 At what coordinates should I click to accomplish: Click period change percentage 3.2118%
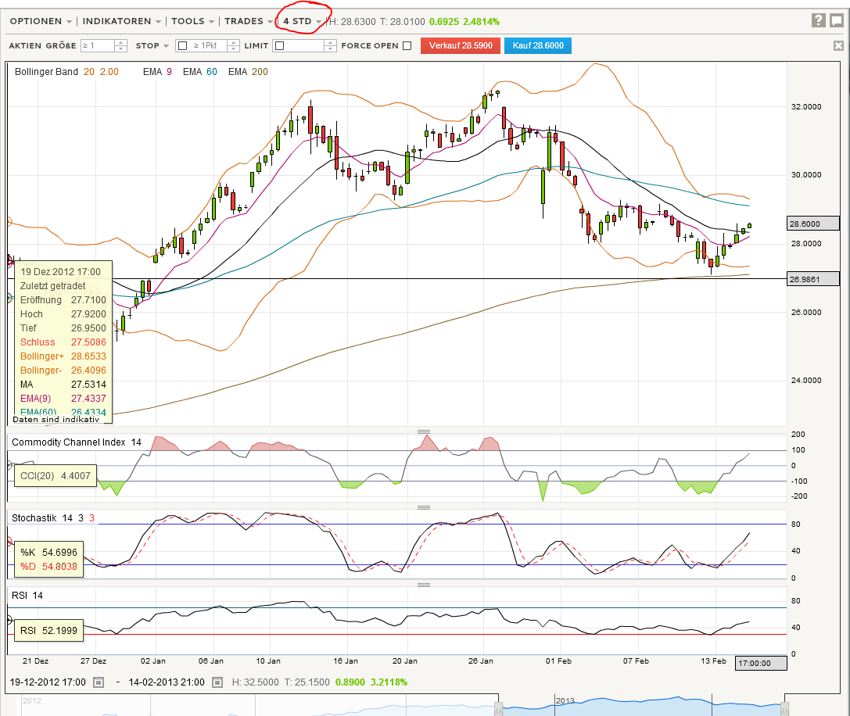tap(389, 682)
